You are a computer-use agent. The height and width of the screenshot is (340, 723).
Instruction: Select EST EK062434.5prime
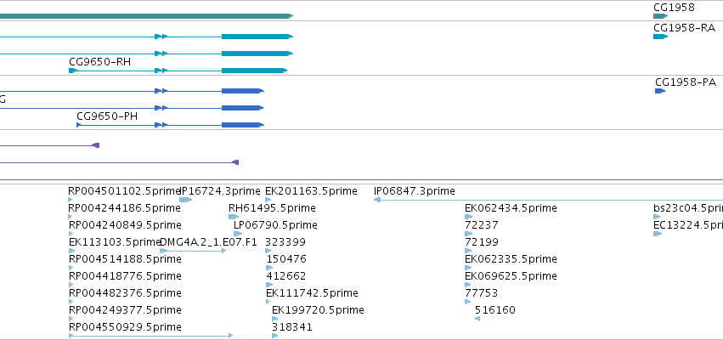click(x=511, y=208)
